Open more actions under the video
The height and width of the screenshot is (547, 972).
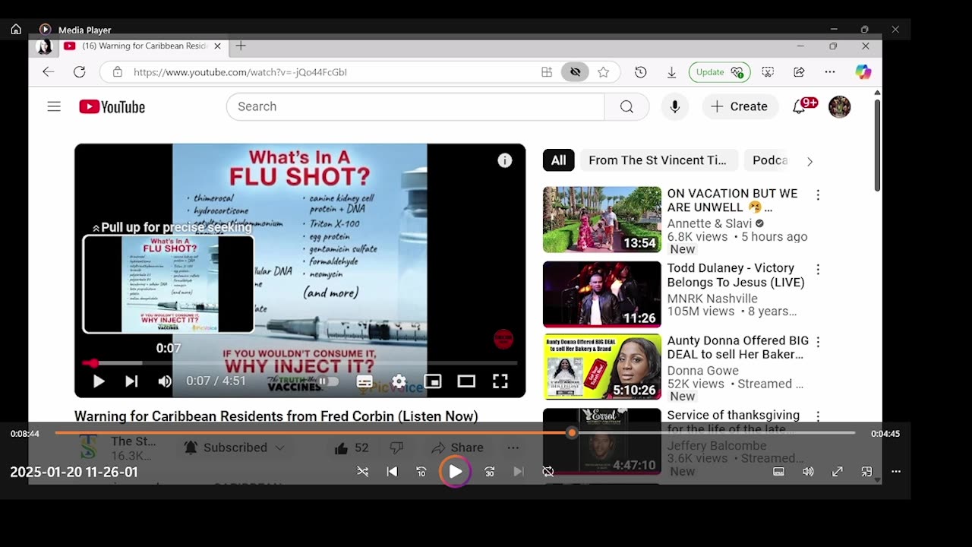click(513, 448)
